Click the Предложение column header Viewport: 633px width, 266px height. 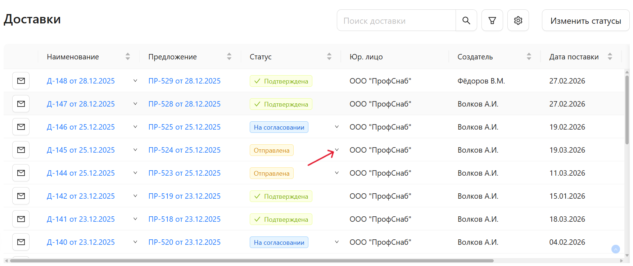pos(172,57)
